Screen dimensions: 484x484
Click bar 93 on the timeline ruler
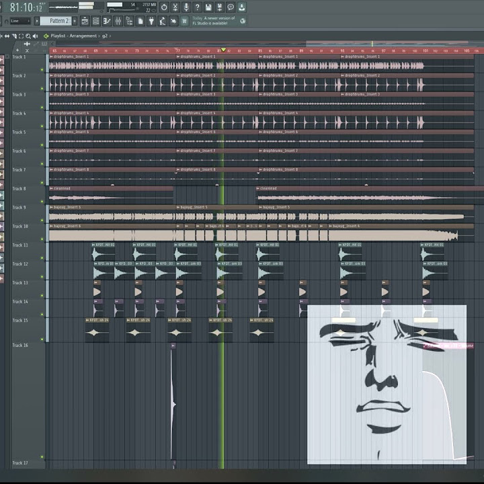point(342,50)
